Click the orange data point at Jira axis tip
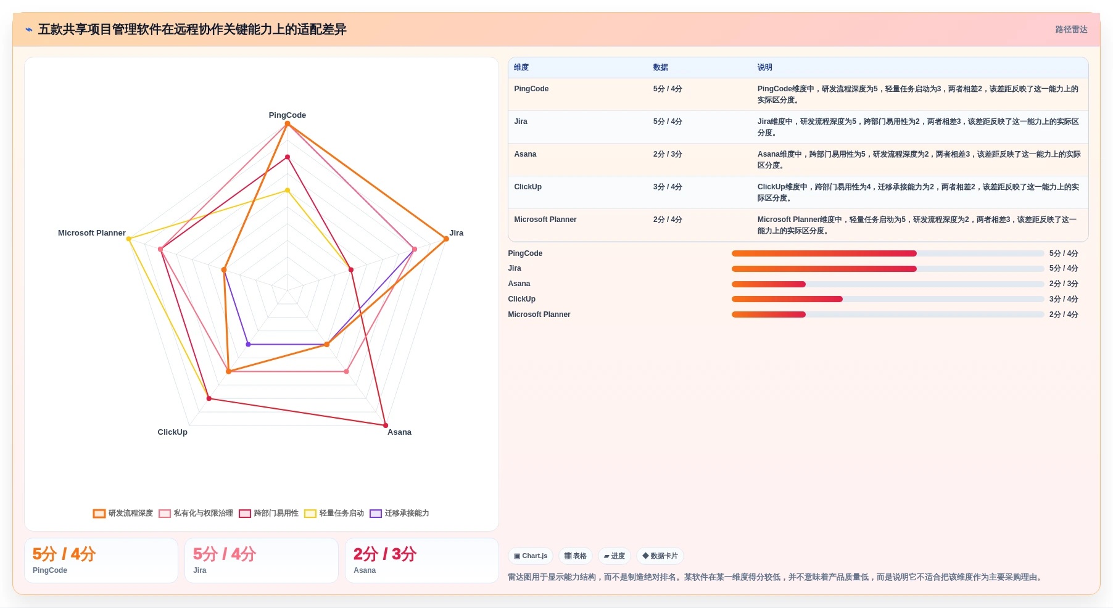 [x=446, y=239]
